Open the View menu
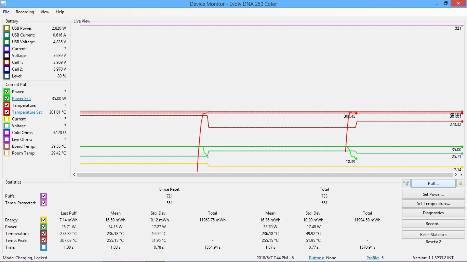This screenshot has height=262, width=467. click(45, 12)
